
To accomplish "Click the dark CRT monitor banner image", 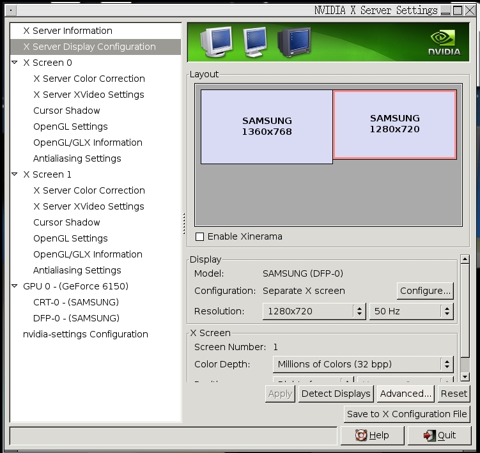I will 293,42.
